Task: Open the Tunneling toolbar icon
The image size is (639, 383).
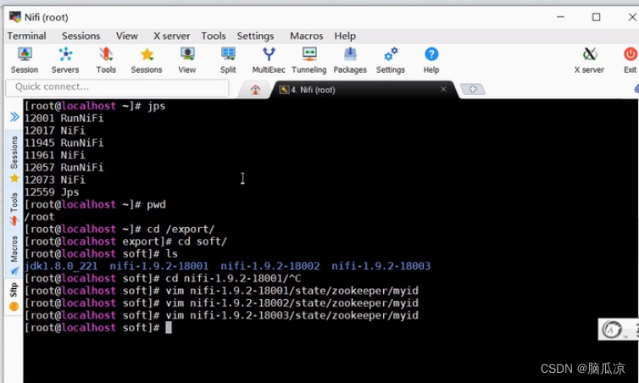Action: point(308,60)
